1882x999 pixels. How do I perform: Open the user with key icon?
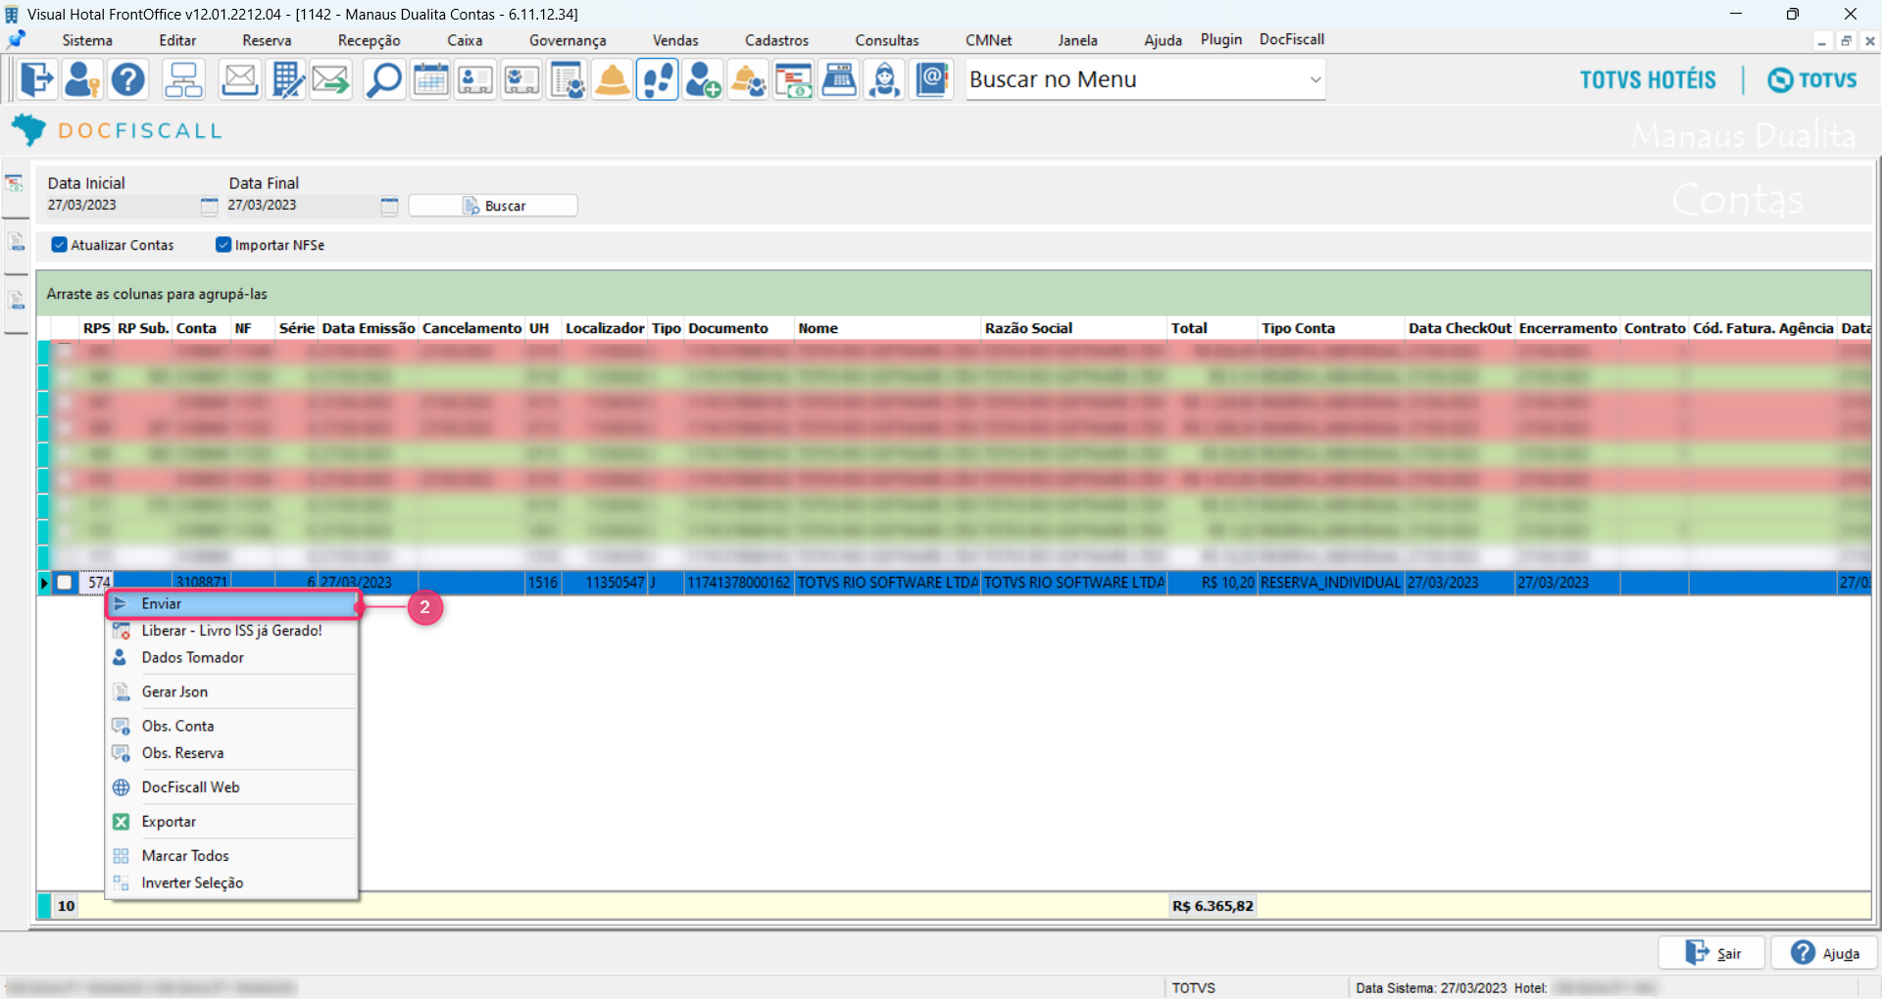click(x=82, y=79)
